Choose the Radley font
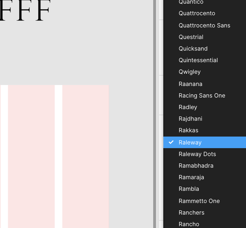Viewport: 246px width, 228px height. pyautogui.click(x=188, y=107)
